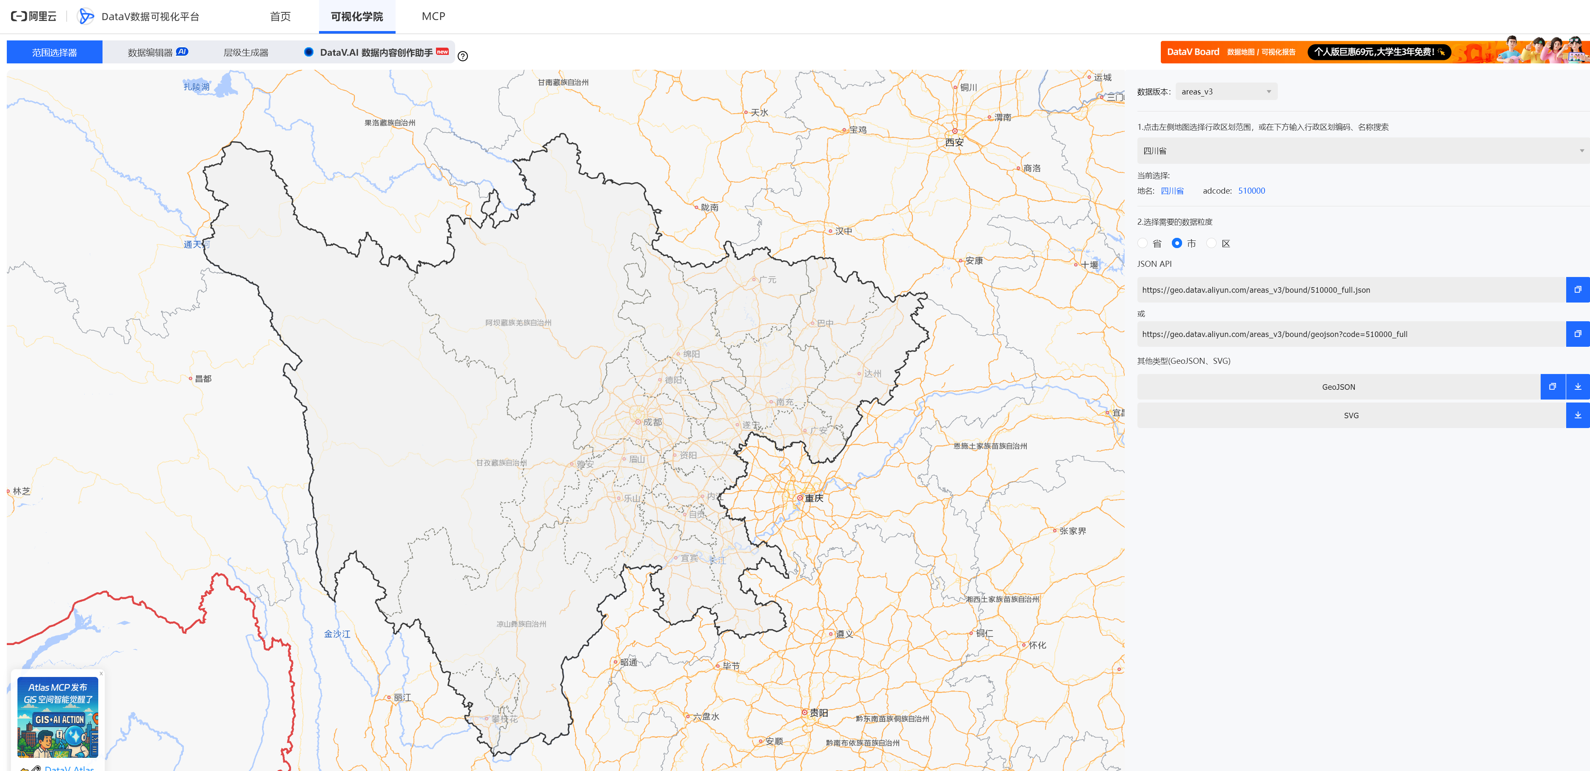1590x771 pixels.
Task: Select the 市 granularity radio button
Action: [1177, 243]
